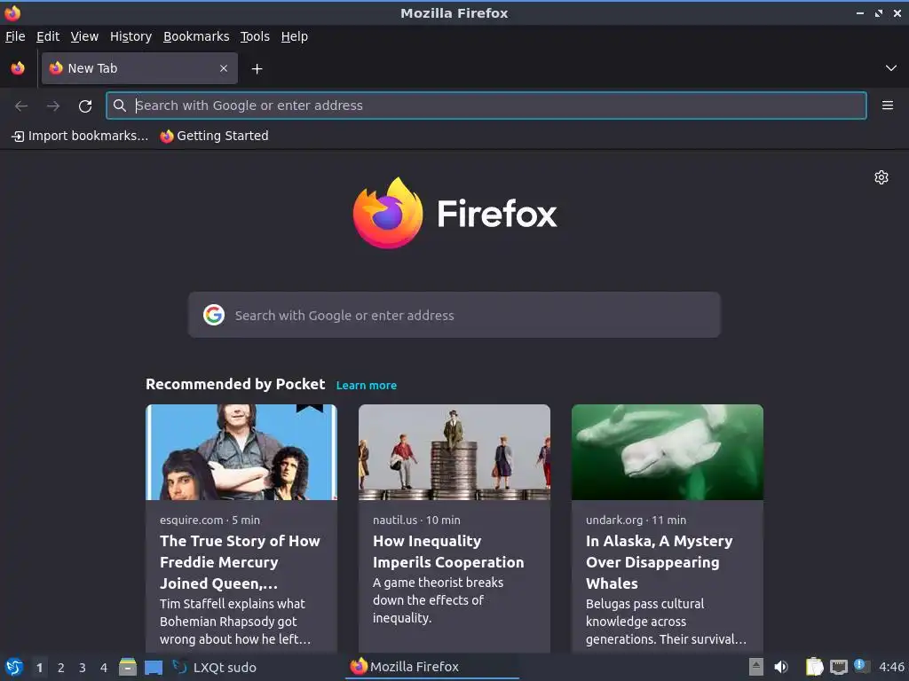Switch to virtual desktop 2

coord(61,668)
